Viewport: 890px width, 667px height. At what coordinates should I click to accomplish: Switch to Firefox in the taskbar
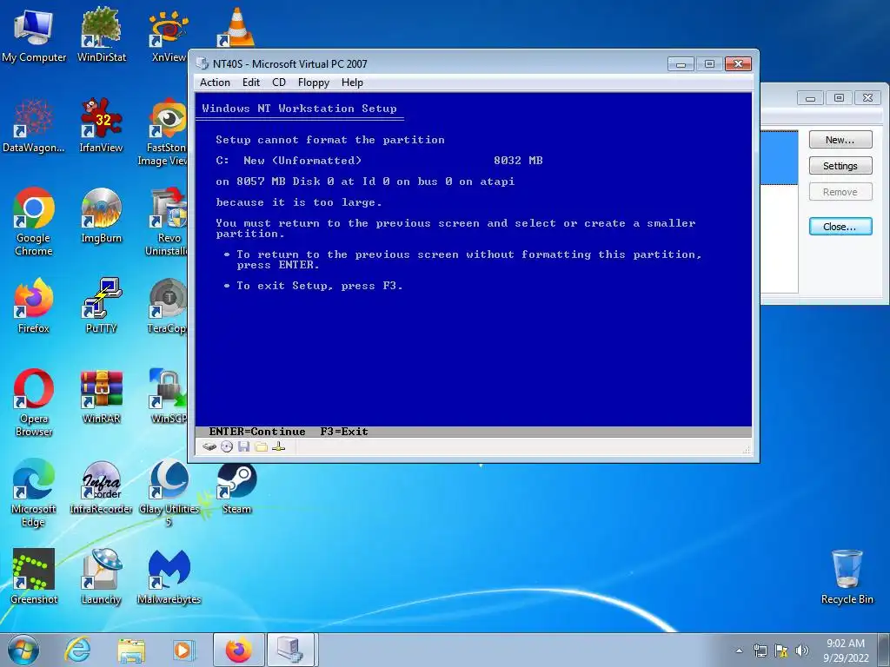point(238,650)
